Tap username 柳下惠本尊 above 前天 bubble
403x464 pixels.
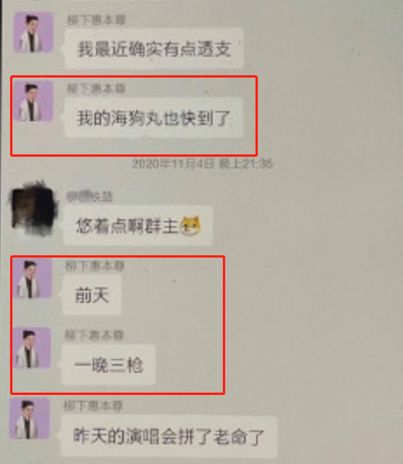tap(95, 266)
